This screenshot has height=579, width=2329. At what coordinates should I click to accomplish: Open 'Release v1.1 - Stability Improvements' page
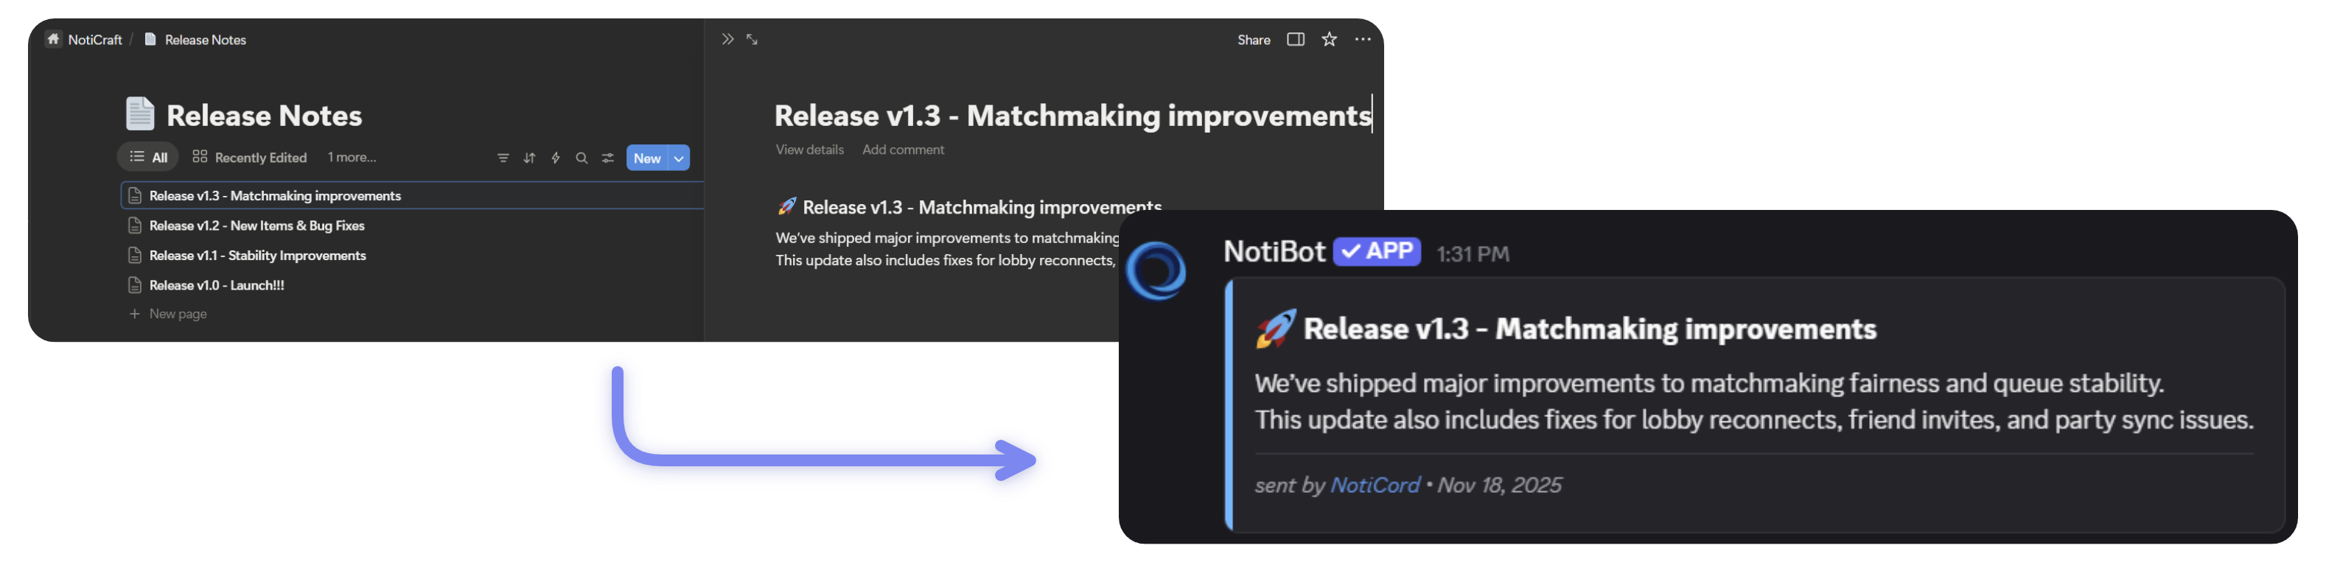[x=258, y=255]
